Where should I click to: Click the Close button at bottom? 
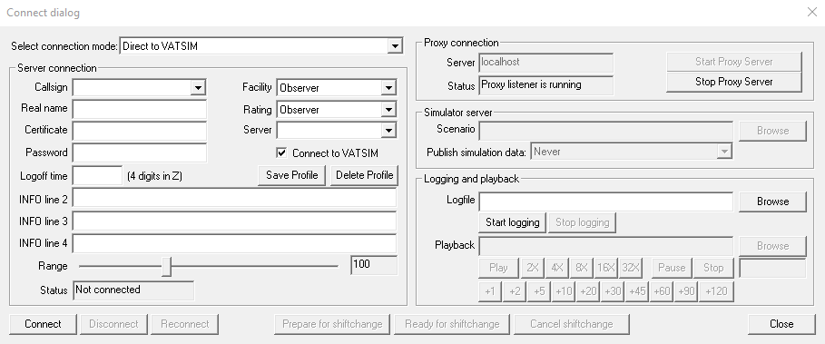pyautogui.click(x=781, y=324)
